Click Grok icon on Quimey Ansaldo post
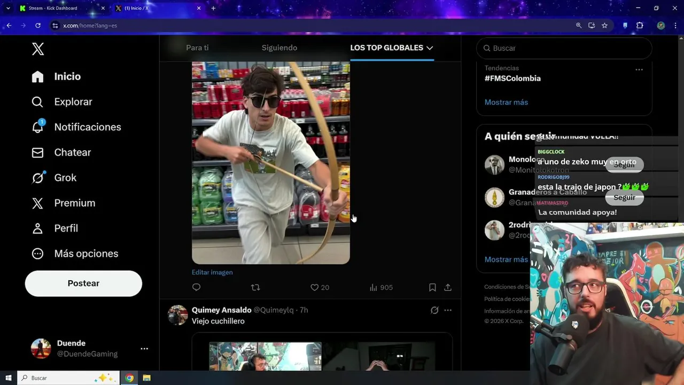The image size is (684, 385). 434,310
